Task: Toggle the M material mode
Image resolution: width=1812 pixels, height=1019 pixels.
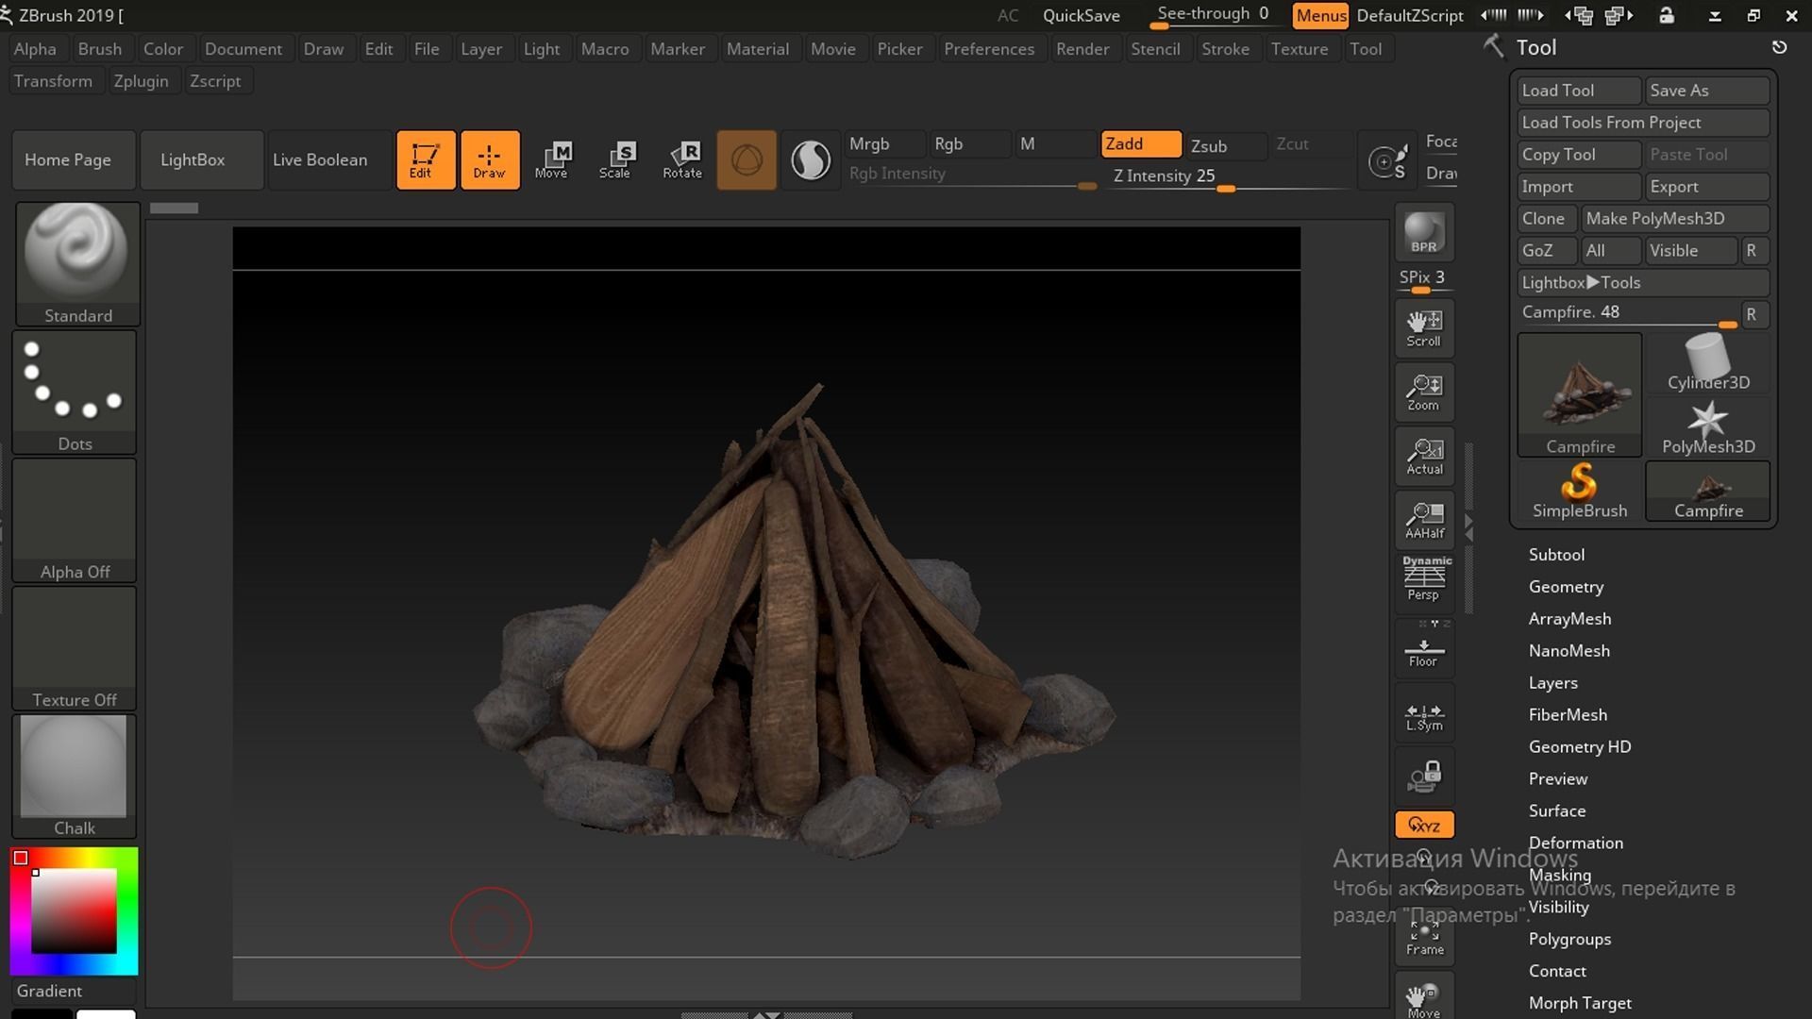Action: coord(1055,144)
